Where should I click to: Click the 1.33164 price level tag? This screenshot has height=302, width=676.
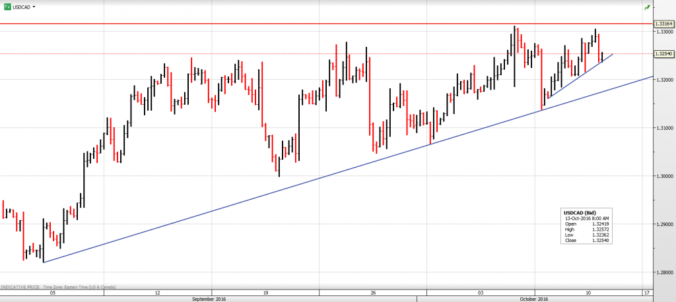(663, 24)
